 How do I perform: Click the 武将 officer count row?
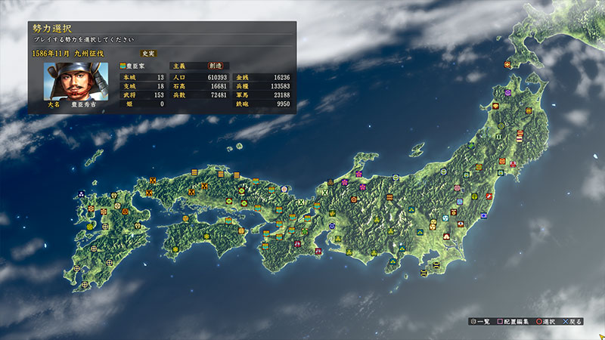pos(143,95)
